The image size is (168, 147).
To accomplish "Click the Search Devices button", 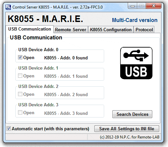I will (x=132, y=114).
